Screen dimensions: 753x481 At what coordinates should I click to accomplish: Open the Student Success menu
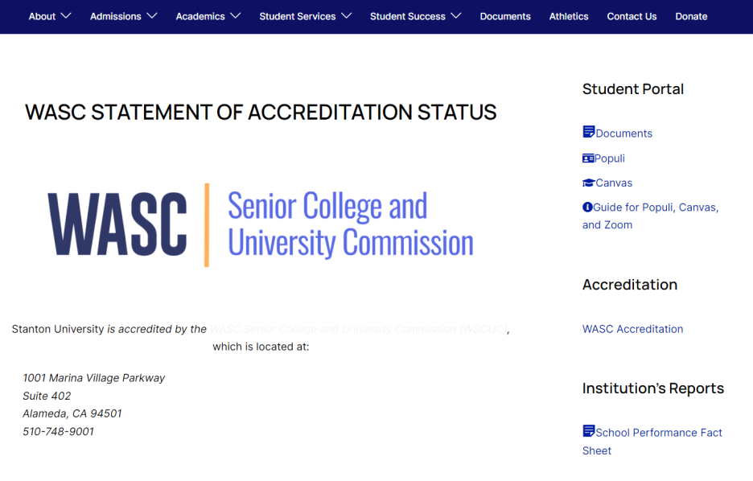(x=408, y=16)
